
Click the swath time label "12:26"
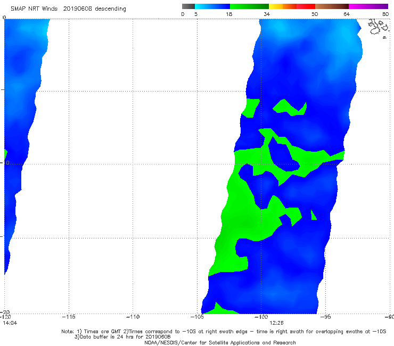pyautogui.click(x=276, y=323)
